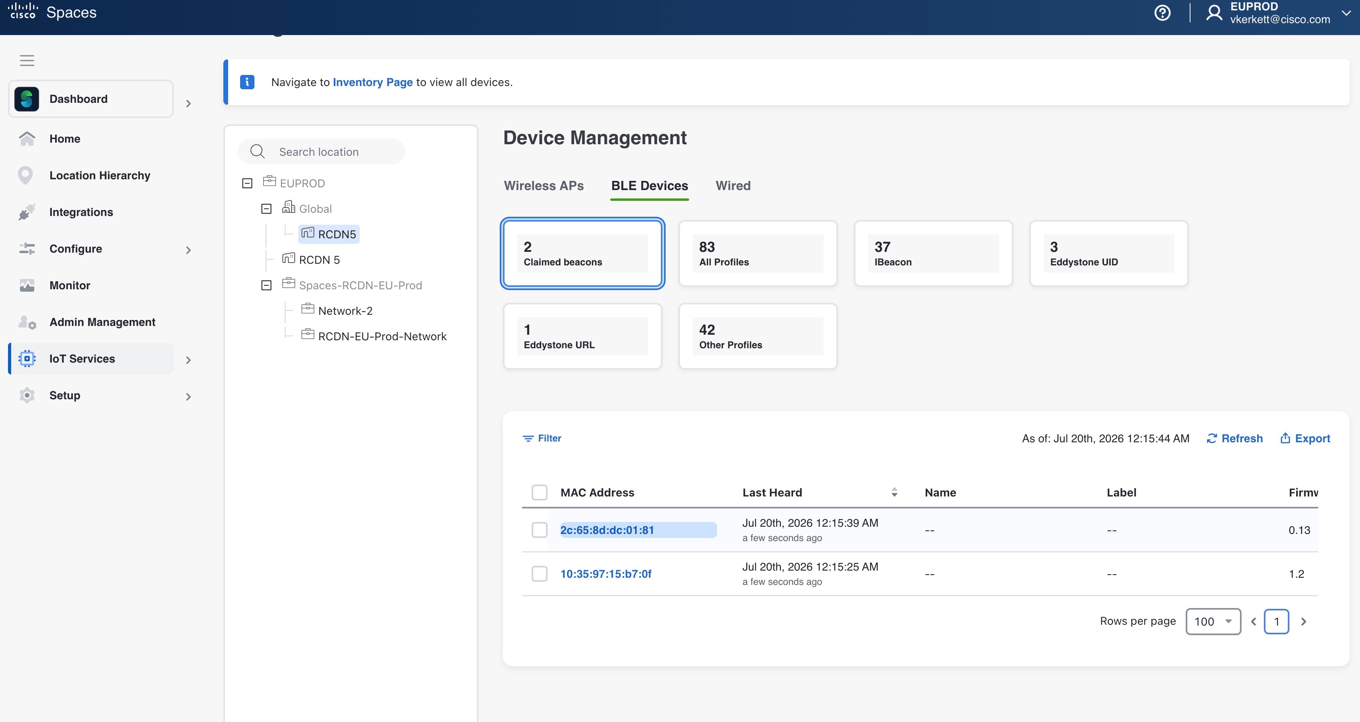Collapse the Global tree node
Image resolution: width=1360 pixels, height=722 pixels.
coord(266,209)
